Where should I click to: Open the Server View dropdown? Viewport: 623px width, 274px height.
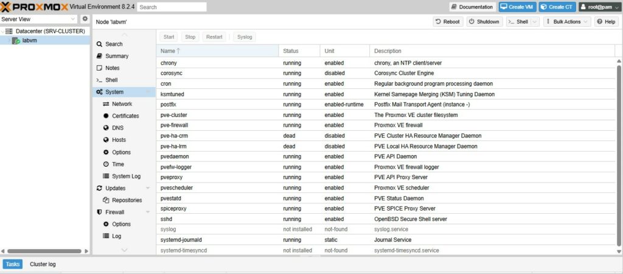40,19
